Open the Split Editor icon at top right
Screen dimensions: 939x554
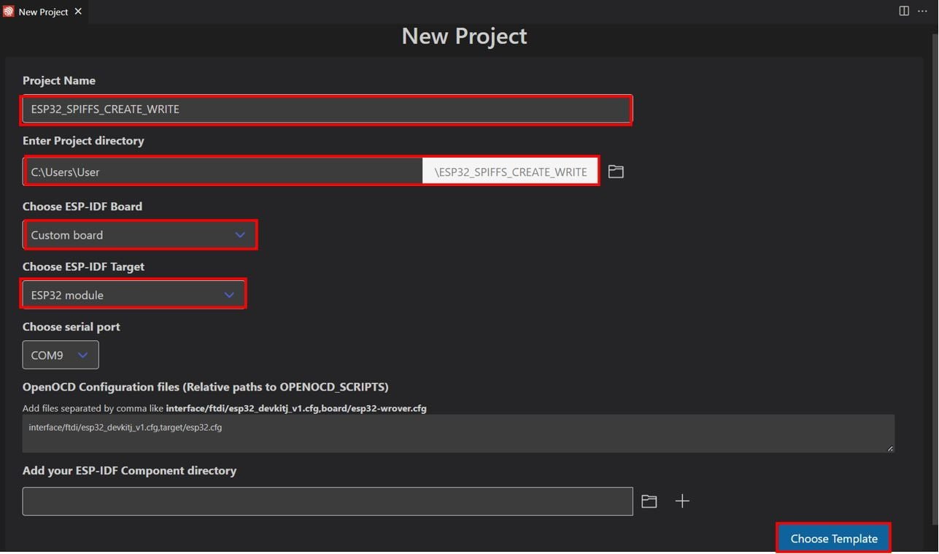(903, 11)
